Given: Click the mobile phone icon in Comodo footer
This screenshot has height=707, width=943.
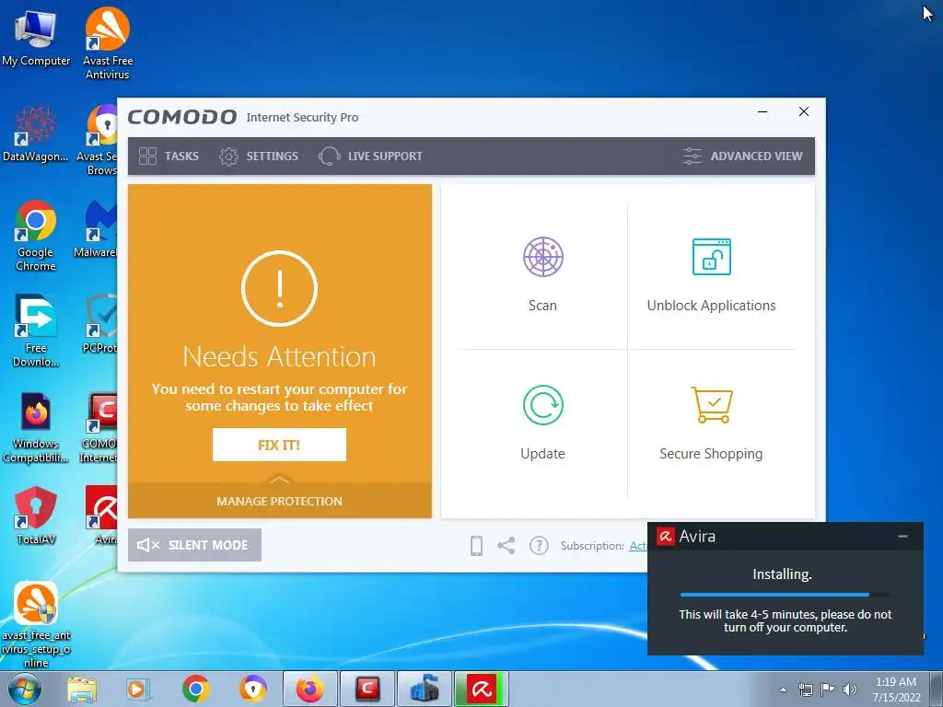Looking at the screenshot, I should click(x=476, y=545).
